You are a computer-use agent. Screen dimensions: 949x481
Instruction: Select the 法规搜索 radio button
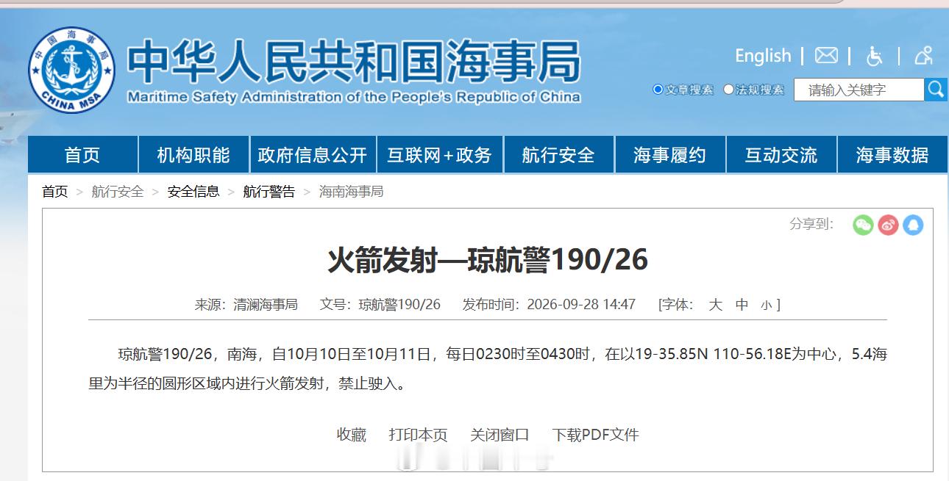(x=728, y=90)
